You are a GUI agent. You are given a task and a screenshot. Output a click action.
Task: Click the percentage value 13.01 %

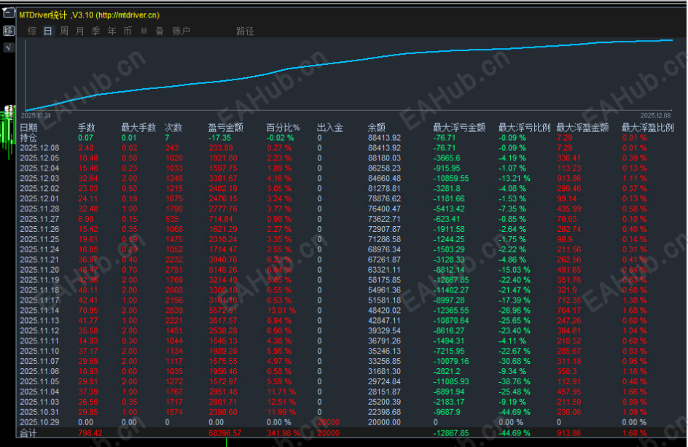pos(281,311)
